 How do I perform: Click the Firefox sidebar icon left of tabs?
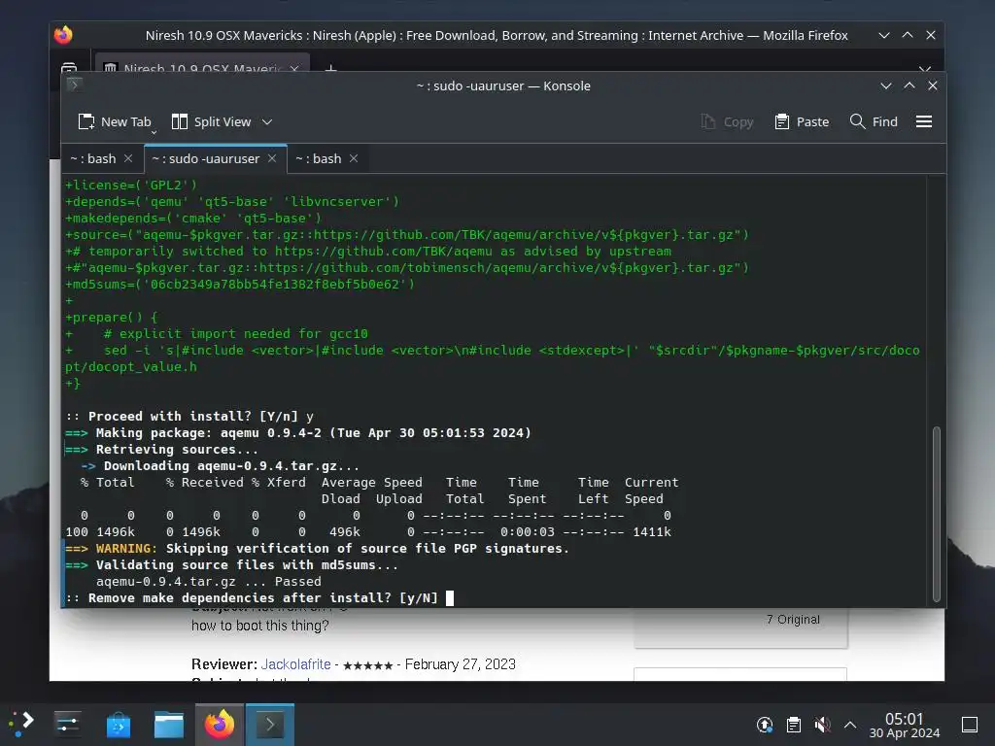[69, 67]
